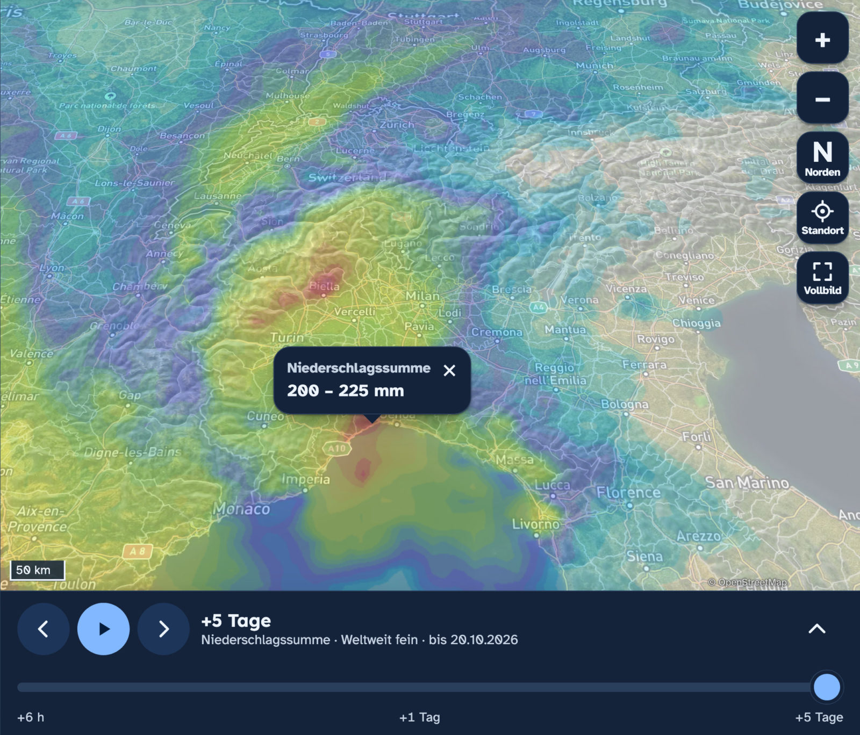
Task: Step back to previous forecast time
Action: (x=44, y=629)
